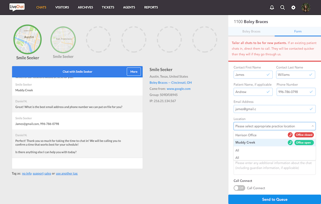321x204 pixels.
Task: Open the Reports menu
Action: (151, 7)
